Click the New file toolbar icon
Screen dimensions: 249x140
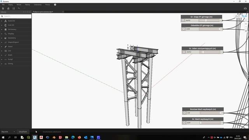click(x=3, y=9)
